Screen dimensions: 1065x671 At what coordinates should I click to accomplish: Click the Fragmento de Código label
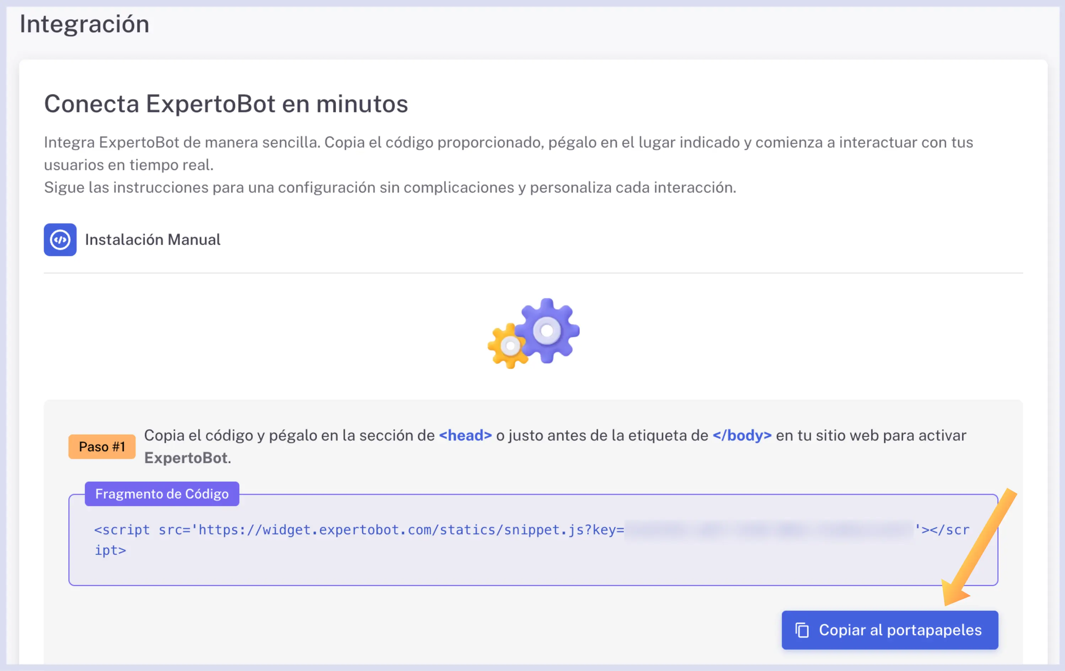[x=162, y=494]
